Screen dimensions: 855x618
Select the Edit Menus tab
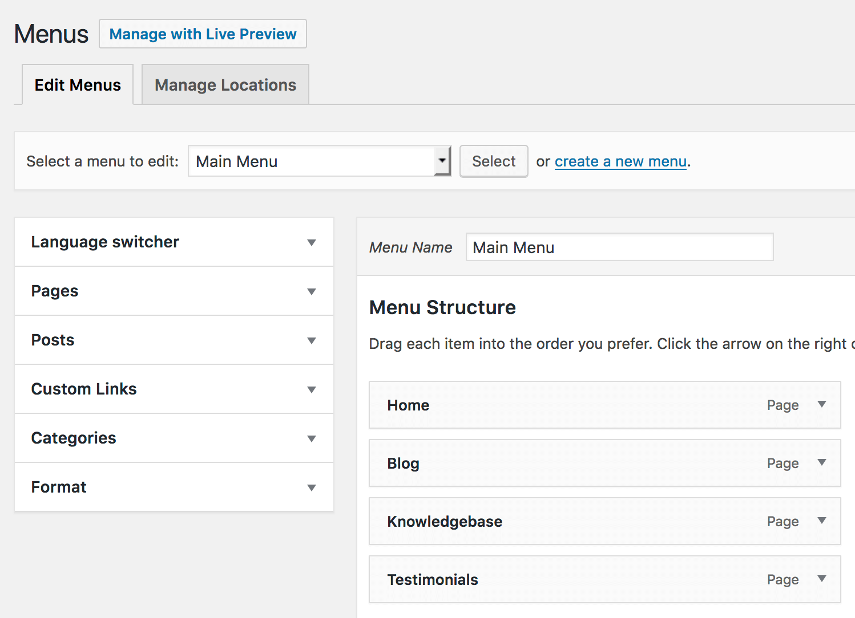(x=77, y=84)
